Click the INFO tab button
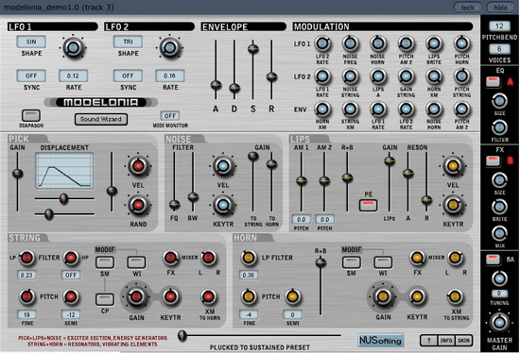This screenshot has width=520, height=353. click(x=446, y=340)
